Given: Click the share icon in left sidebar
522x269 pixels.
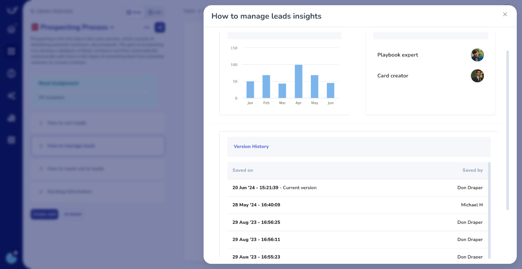Looking at the screenshot, I should coord(11,96).
